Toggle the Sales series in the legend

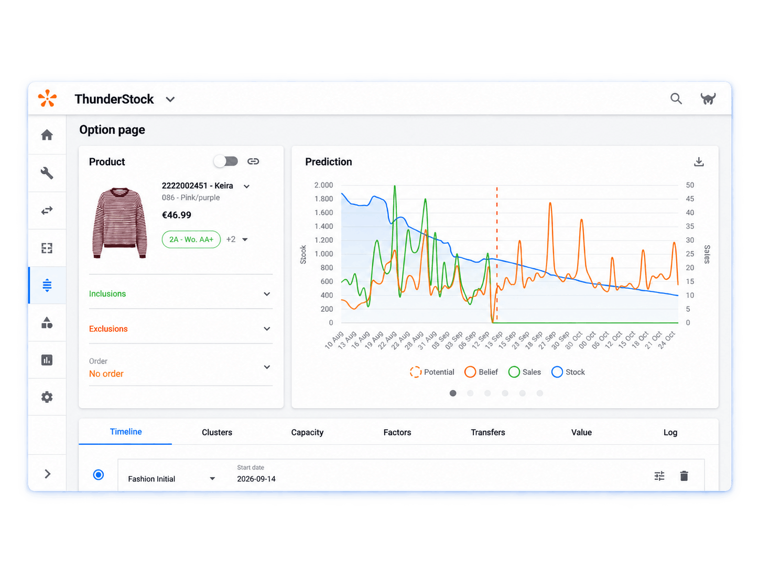click(x=525, y=372)
